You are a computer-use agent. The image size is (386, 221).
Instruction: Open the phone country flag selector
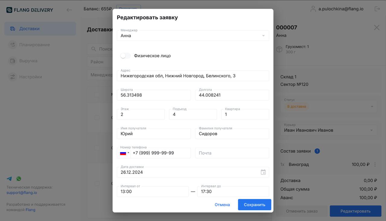[x=124, y=153]
